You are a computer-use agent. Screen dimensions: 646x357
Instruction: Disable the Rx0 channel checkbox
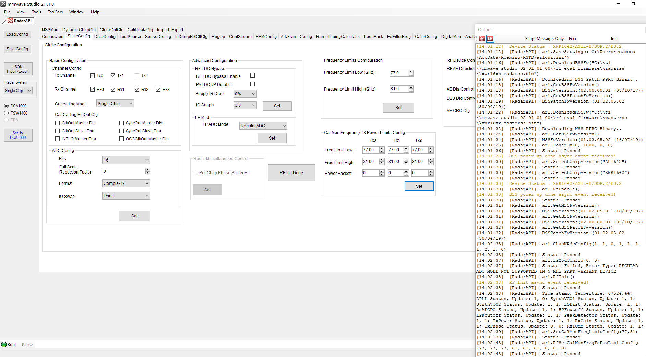click(92, 89)
